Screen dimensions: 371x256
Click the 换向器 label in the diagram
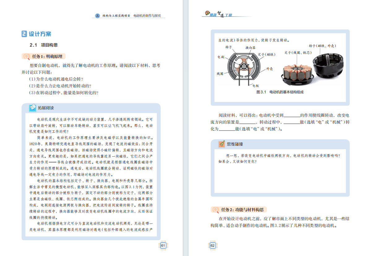click(250, 48)
